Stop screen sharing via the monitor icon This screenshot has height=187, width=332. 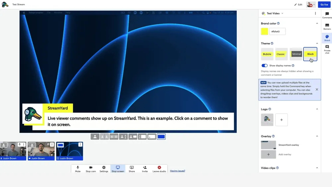118,169
